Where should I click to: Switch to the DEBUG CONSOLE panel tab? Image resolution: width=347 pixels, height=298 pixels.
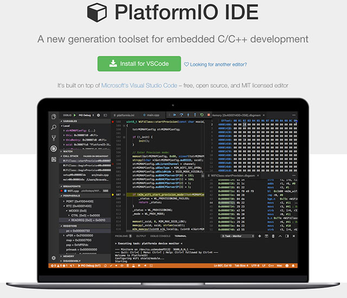pyautogui.click(x=160, y=237)
